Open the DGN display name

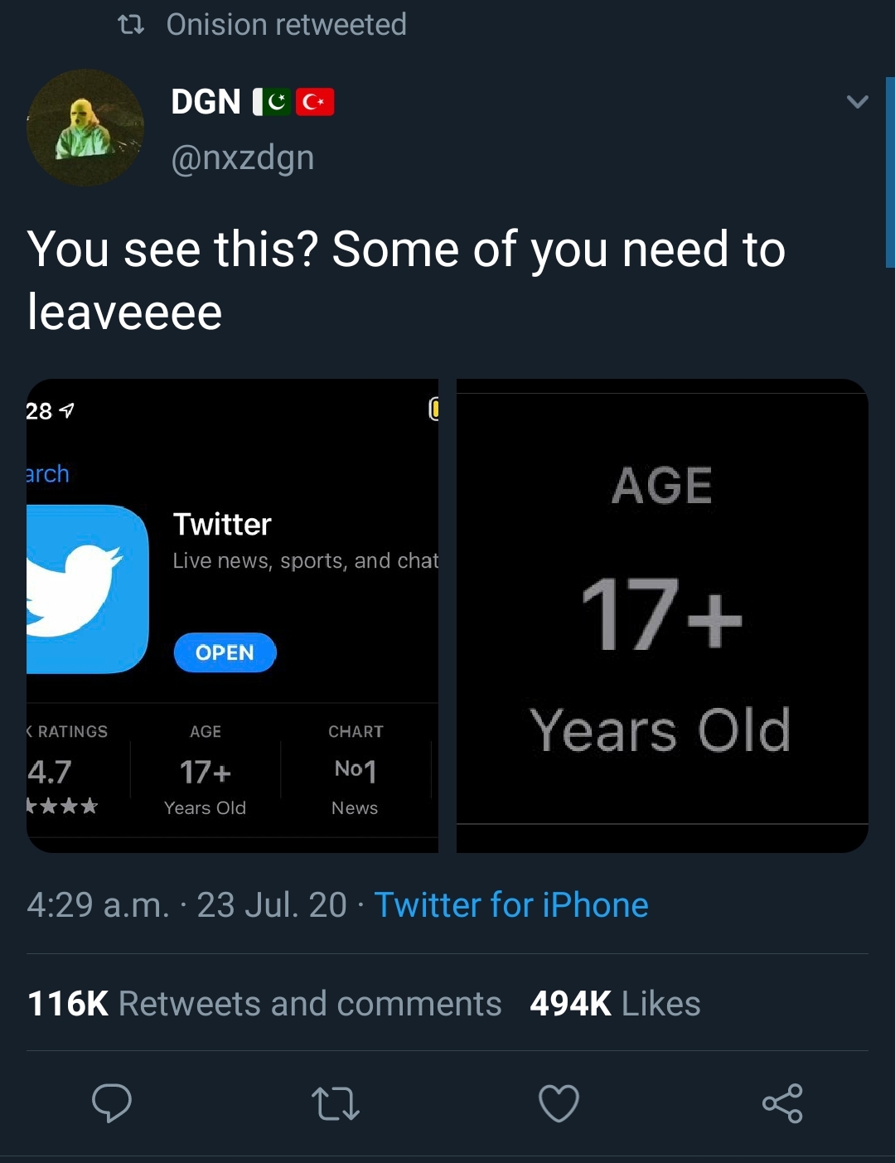point(206,102)
